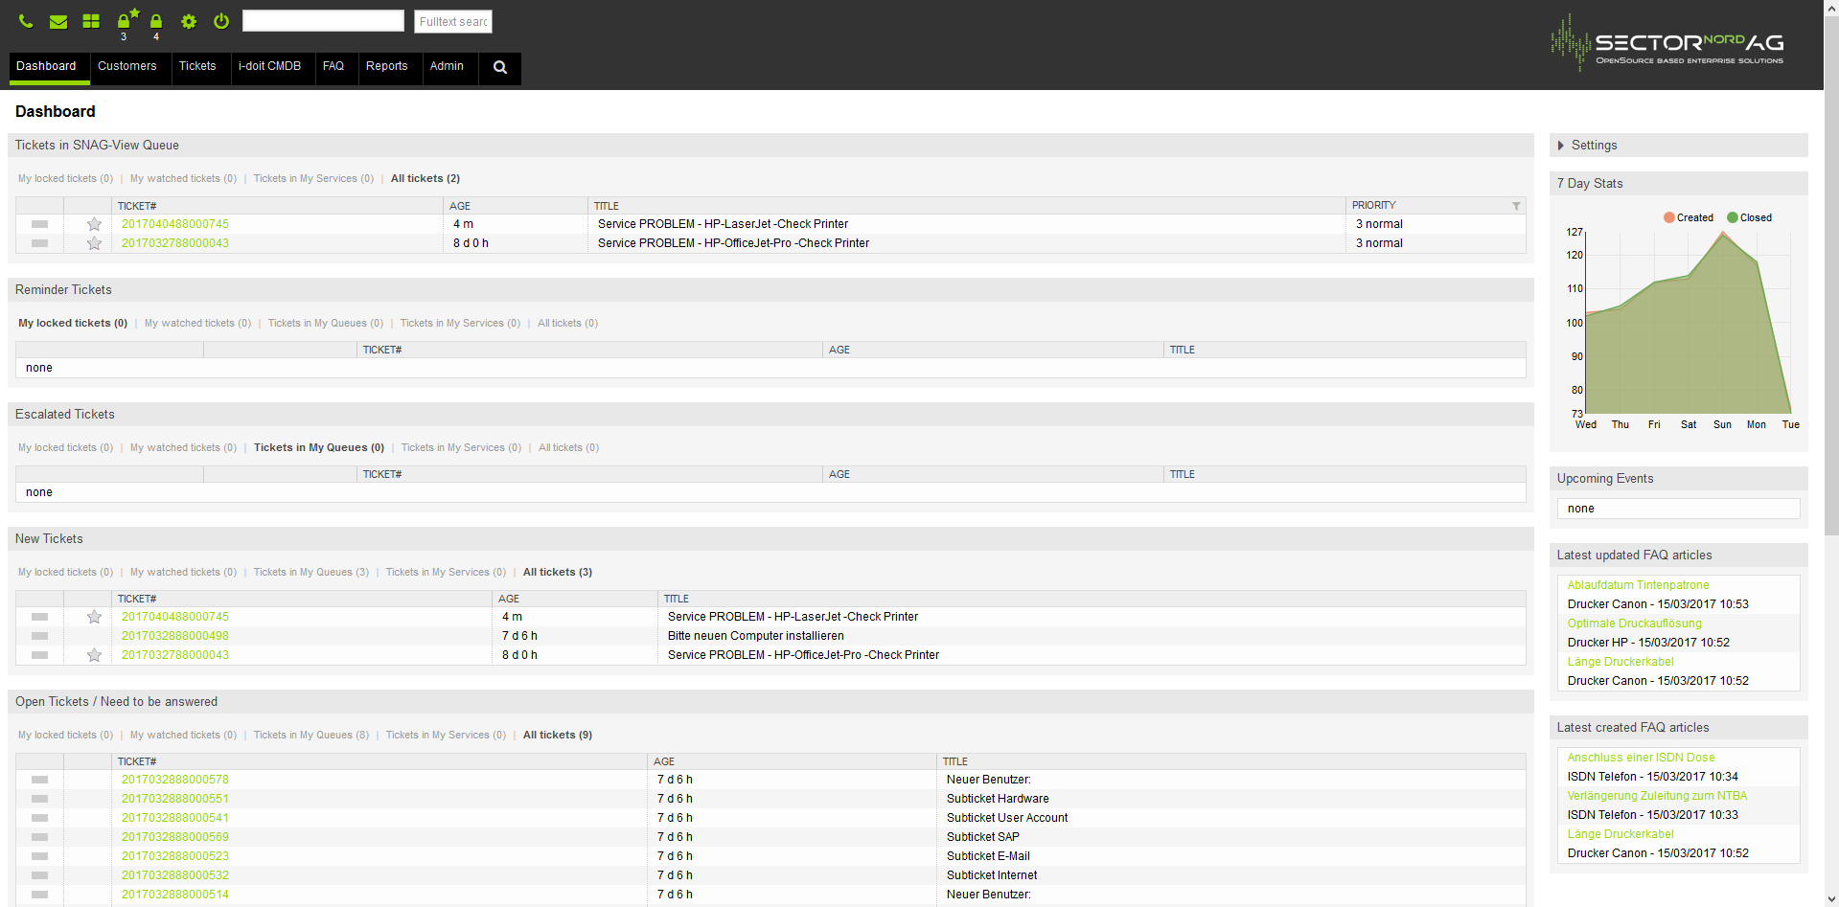Show Tickets in My Queues (8) in Open Tickets
Image resolution: width=1839 pixels, height=907 pixels.
[311, 735]
